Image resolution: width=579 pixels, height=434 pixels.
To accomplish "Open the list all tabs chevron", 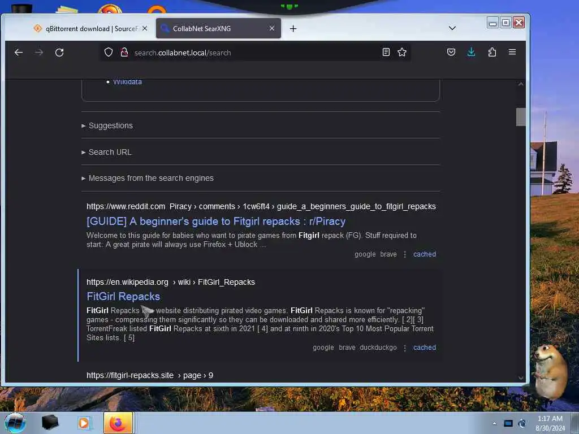I will click(452, 28).
